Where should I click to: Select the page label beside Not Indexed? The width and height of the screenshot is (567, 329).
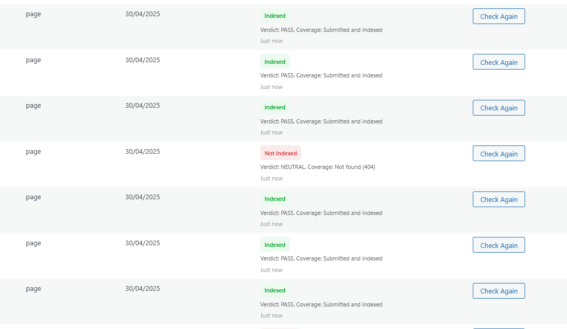point(34,151)
